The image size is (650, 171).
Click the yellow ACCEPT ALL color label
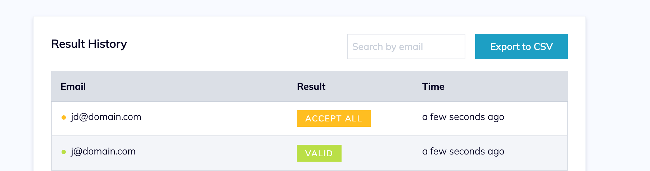[x=333, y=119]
